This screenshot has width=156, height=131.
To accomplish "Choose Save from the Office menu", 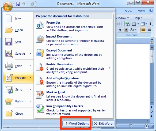I will pos(18,42).
